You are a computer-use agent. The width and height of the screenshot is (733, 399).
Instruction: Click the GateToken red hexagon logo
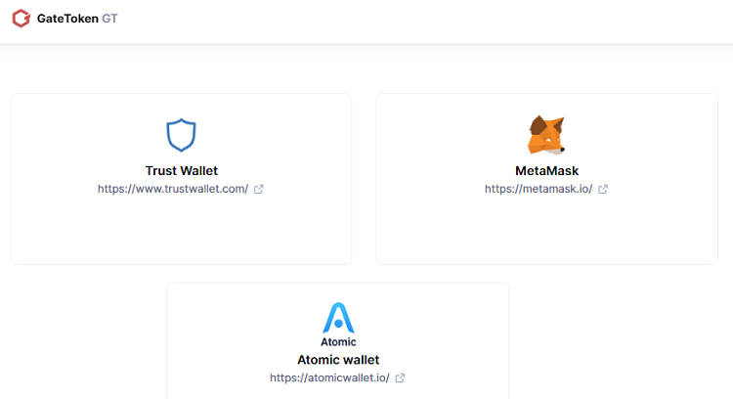(21, 18)
